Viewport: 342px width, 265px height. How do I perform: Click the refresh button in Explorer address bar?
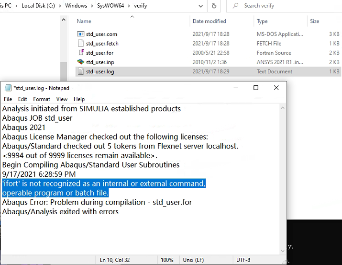coord(214,6)
